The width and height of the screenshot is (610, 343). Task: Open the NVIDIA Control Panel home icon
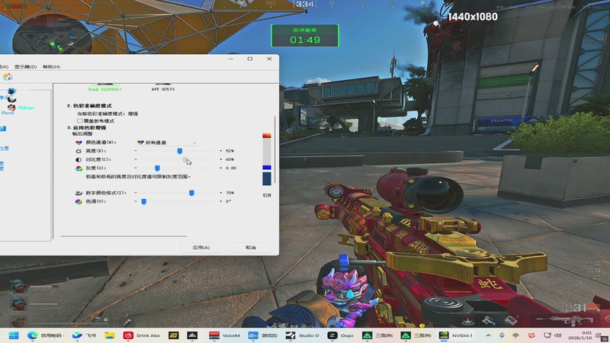(8, 77)
